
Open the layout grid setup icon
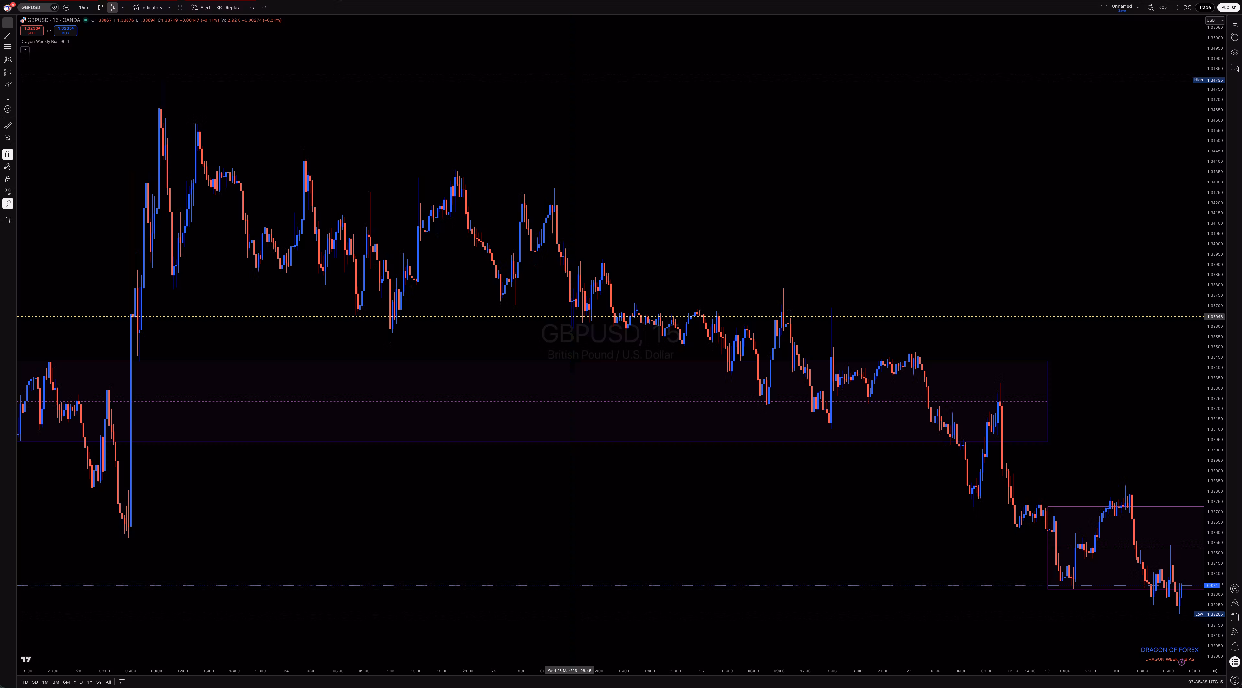tap(179, 7)
